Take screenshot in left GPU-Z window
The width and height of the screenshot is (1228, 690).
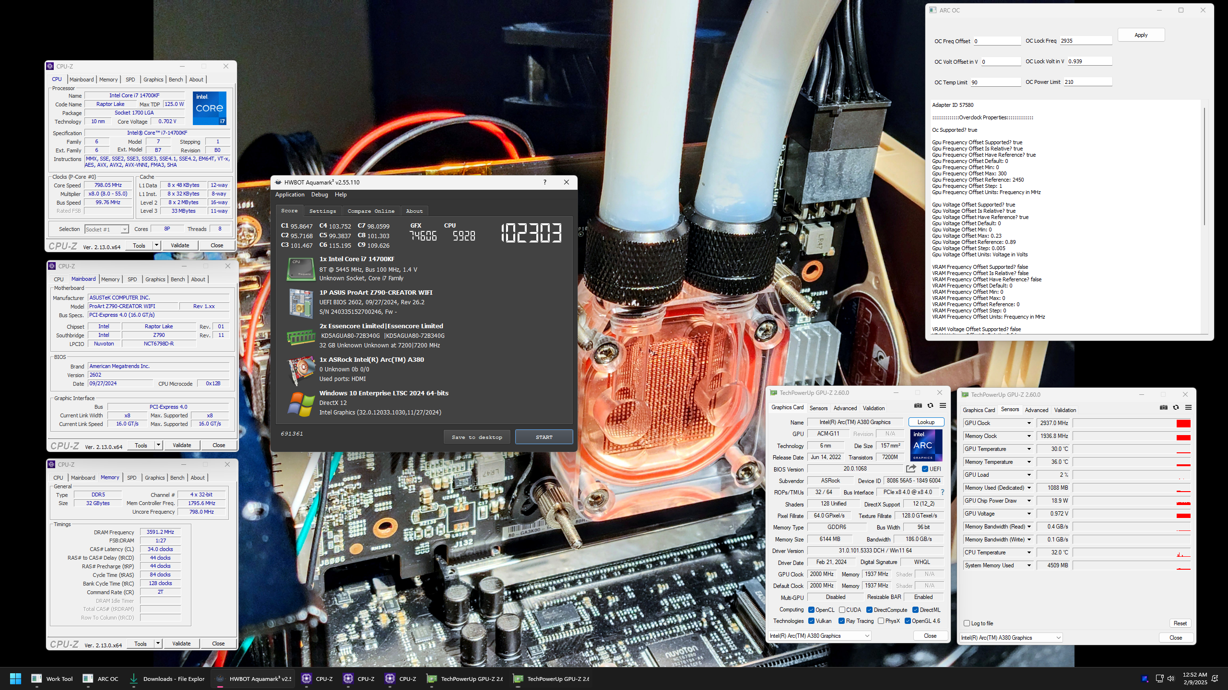[x=918, y=405]
